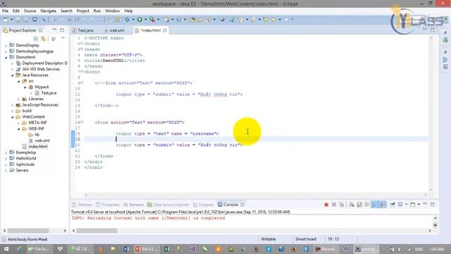Select the HelloWorld project
This screenshot has height=254, width=451.
coord(26,158)
